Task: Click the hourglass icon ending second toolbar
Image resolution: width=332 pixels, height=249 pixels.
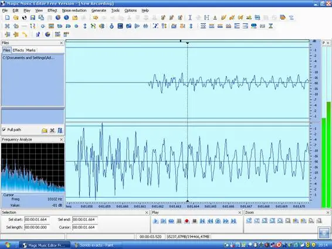Action: 271,26
